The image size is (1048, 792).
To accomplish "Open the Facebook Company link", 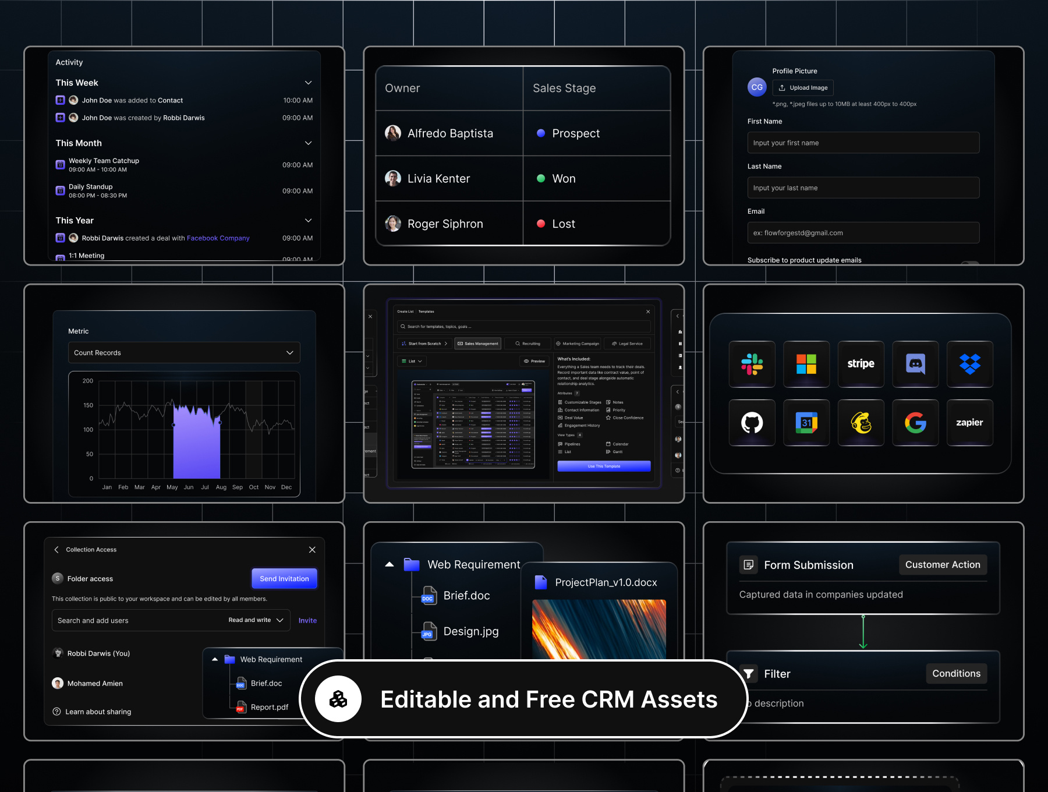I will click(x=218, y=238).
